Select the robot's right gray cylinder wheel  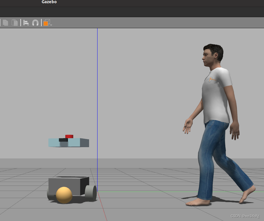click(x=91, y=193)
